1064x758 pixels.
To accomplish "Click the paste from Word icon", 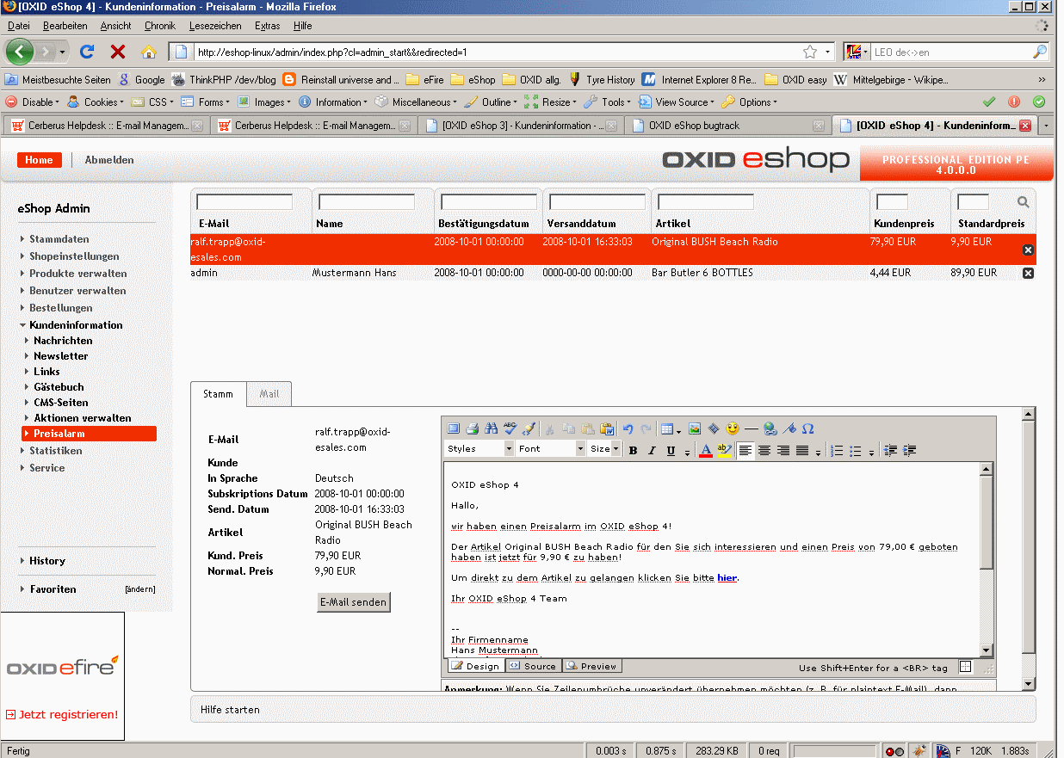I will (x=607, y=428).
